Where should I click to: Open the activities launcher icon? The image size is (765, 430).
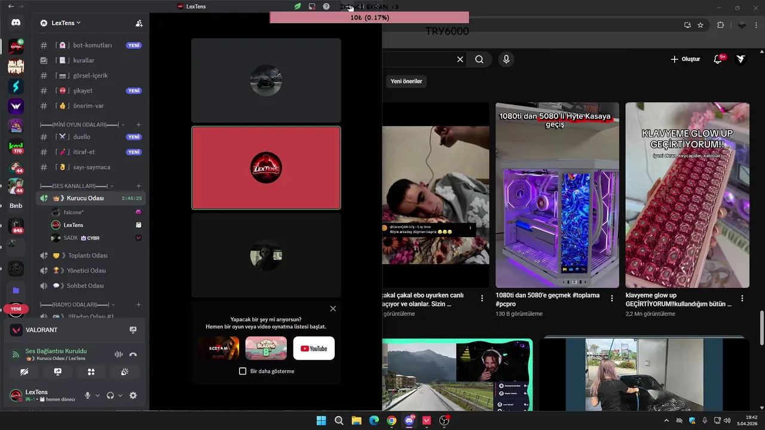pyautogui.click(x=91, y=371)
